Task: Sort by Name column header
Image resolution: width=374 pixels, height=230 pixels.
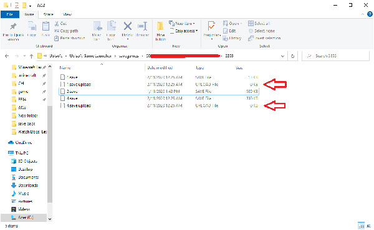Action: (x=65, y=68)
